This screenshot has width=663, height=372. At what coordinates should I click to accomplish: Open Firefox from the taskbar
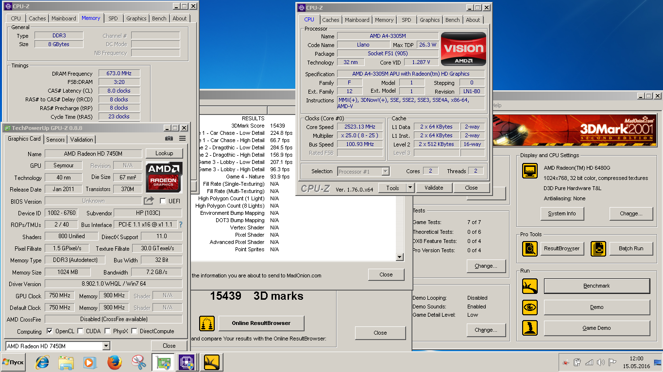[x=115, y=362]
